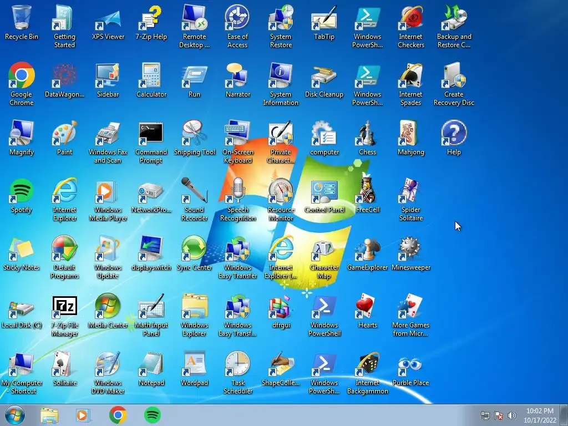Click the Media Center shortcut
The height and width of the screenshot is (426, 568).
[108, 311]
